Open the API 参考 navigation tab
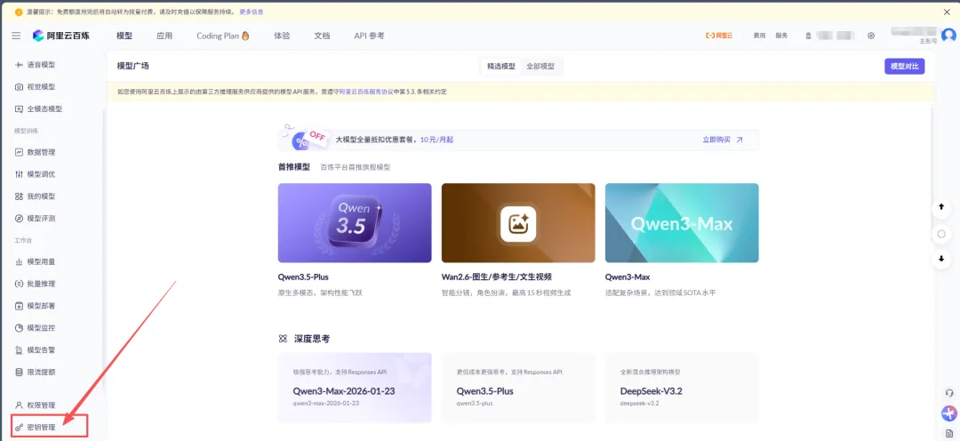 [x=369, y=36]
